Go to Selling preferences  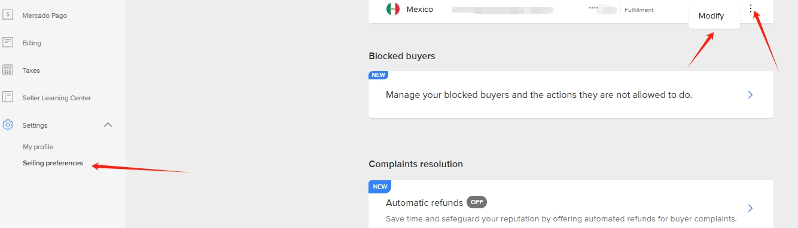[x=53, y=163]
